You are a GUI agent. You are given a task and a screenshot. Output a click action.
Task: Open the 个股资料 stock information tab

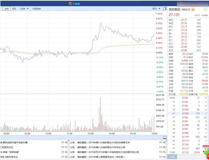pos(37,9)
